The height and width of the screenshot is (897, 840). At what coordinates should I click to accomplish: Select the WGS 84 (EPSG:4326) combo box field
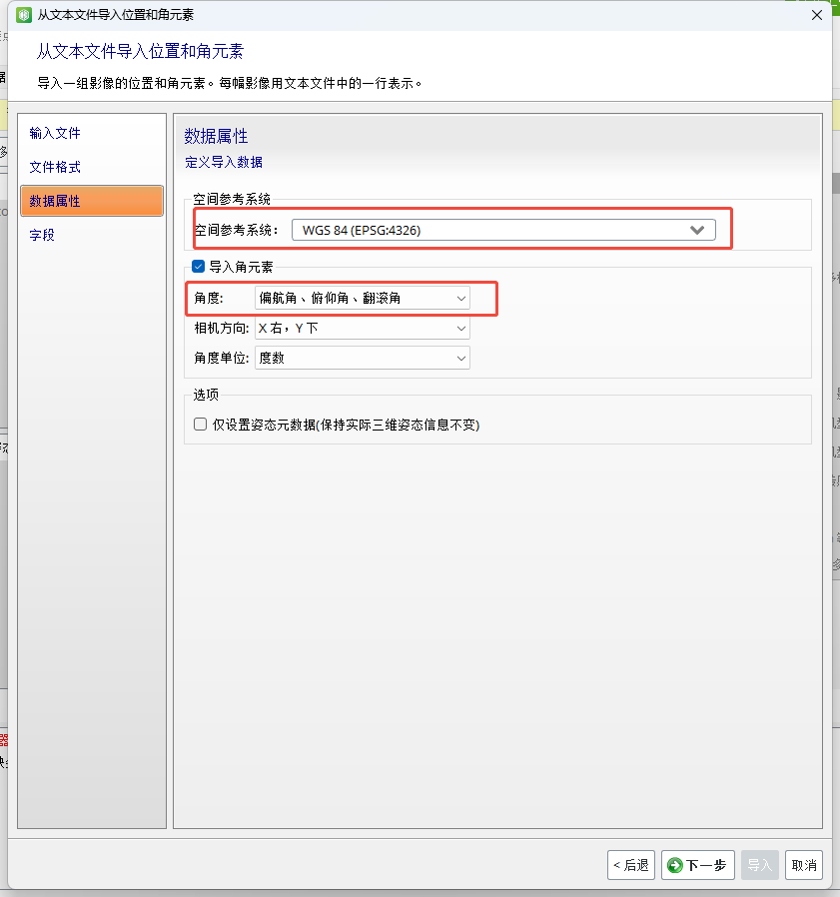(x=479, y=229)
